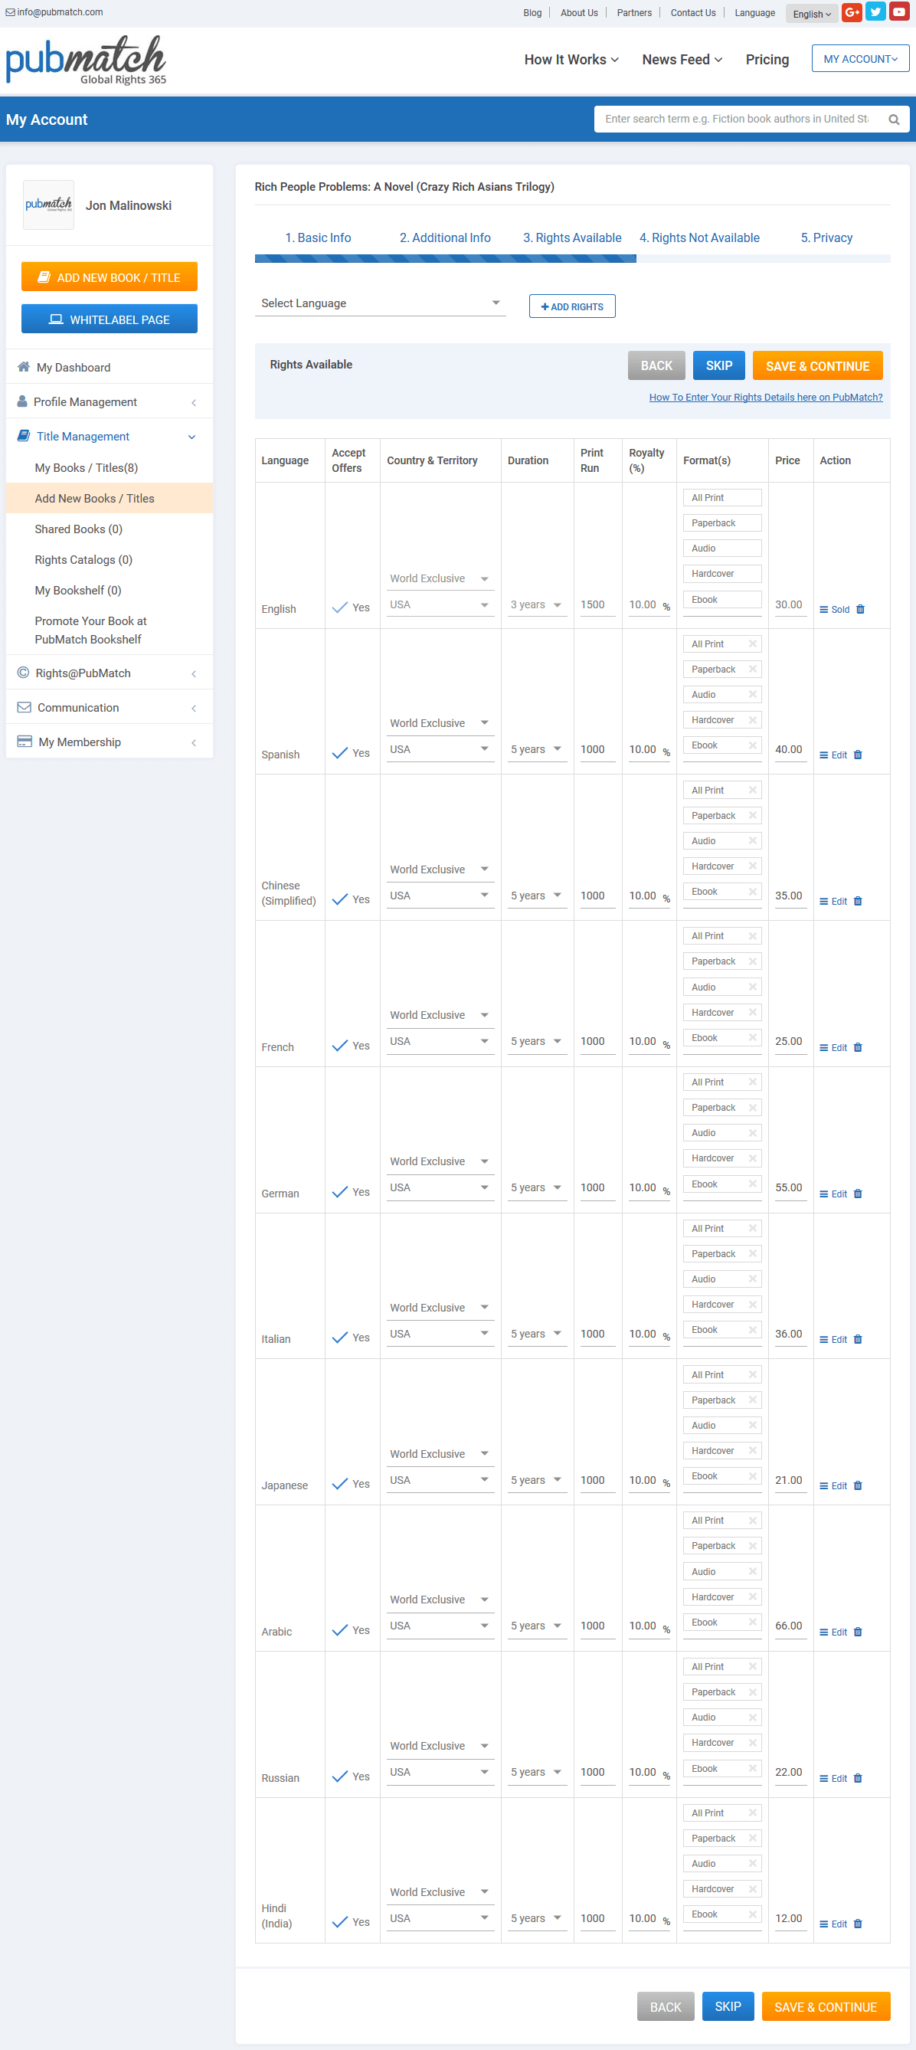Remove Paperback format from Spanish row
This screenshot has height=2050, width=916.
(x=752, y=670)
